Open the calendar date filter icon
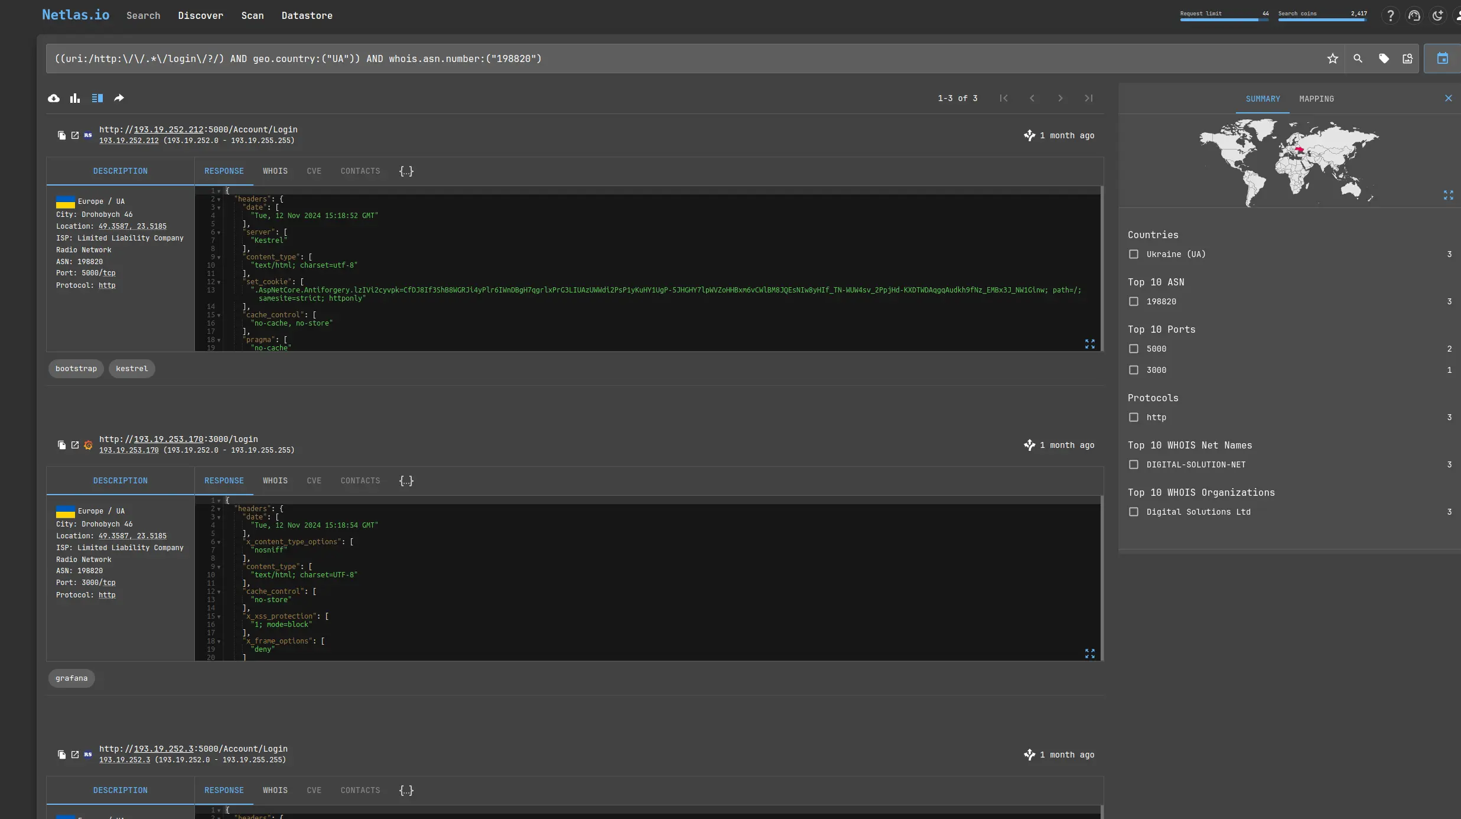The image size is (1461, 819). coord(1442,58)
